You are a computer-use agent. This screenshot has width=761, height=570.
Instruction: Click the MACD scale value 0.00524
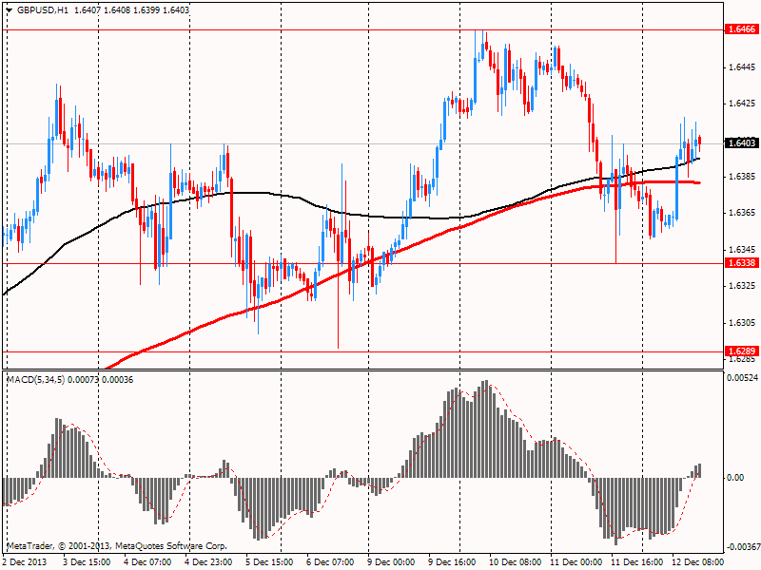(743, 378)
